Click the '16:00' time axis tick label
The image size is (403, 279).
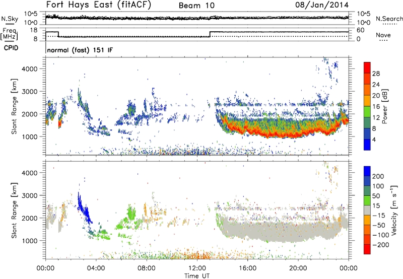[247, 268]
